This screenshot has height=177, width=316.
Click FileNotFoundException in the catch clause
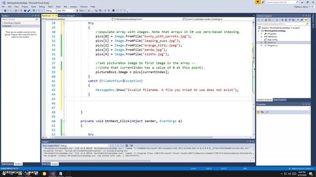coord(121,81)
